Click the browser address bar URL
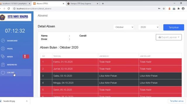Viewport: 187px width, 105px height. pos(34,8)
